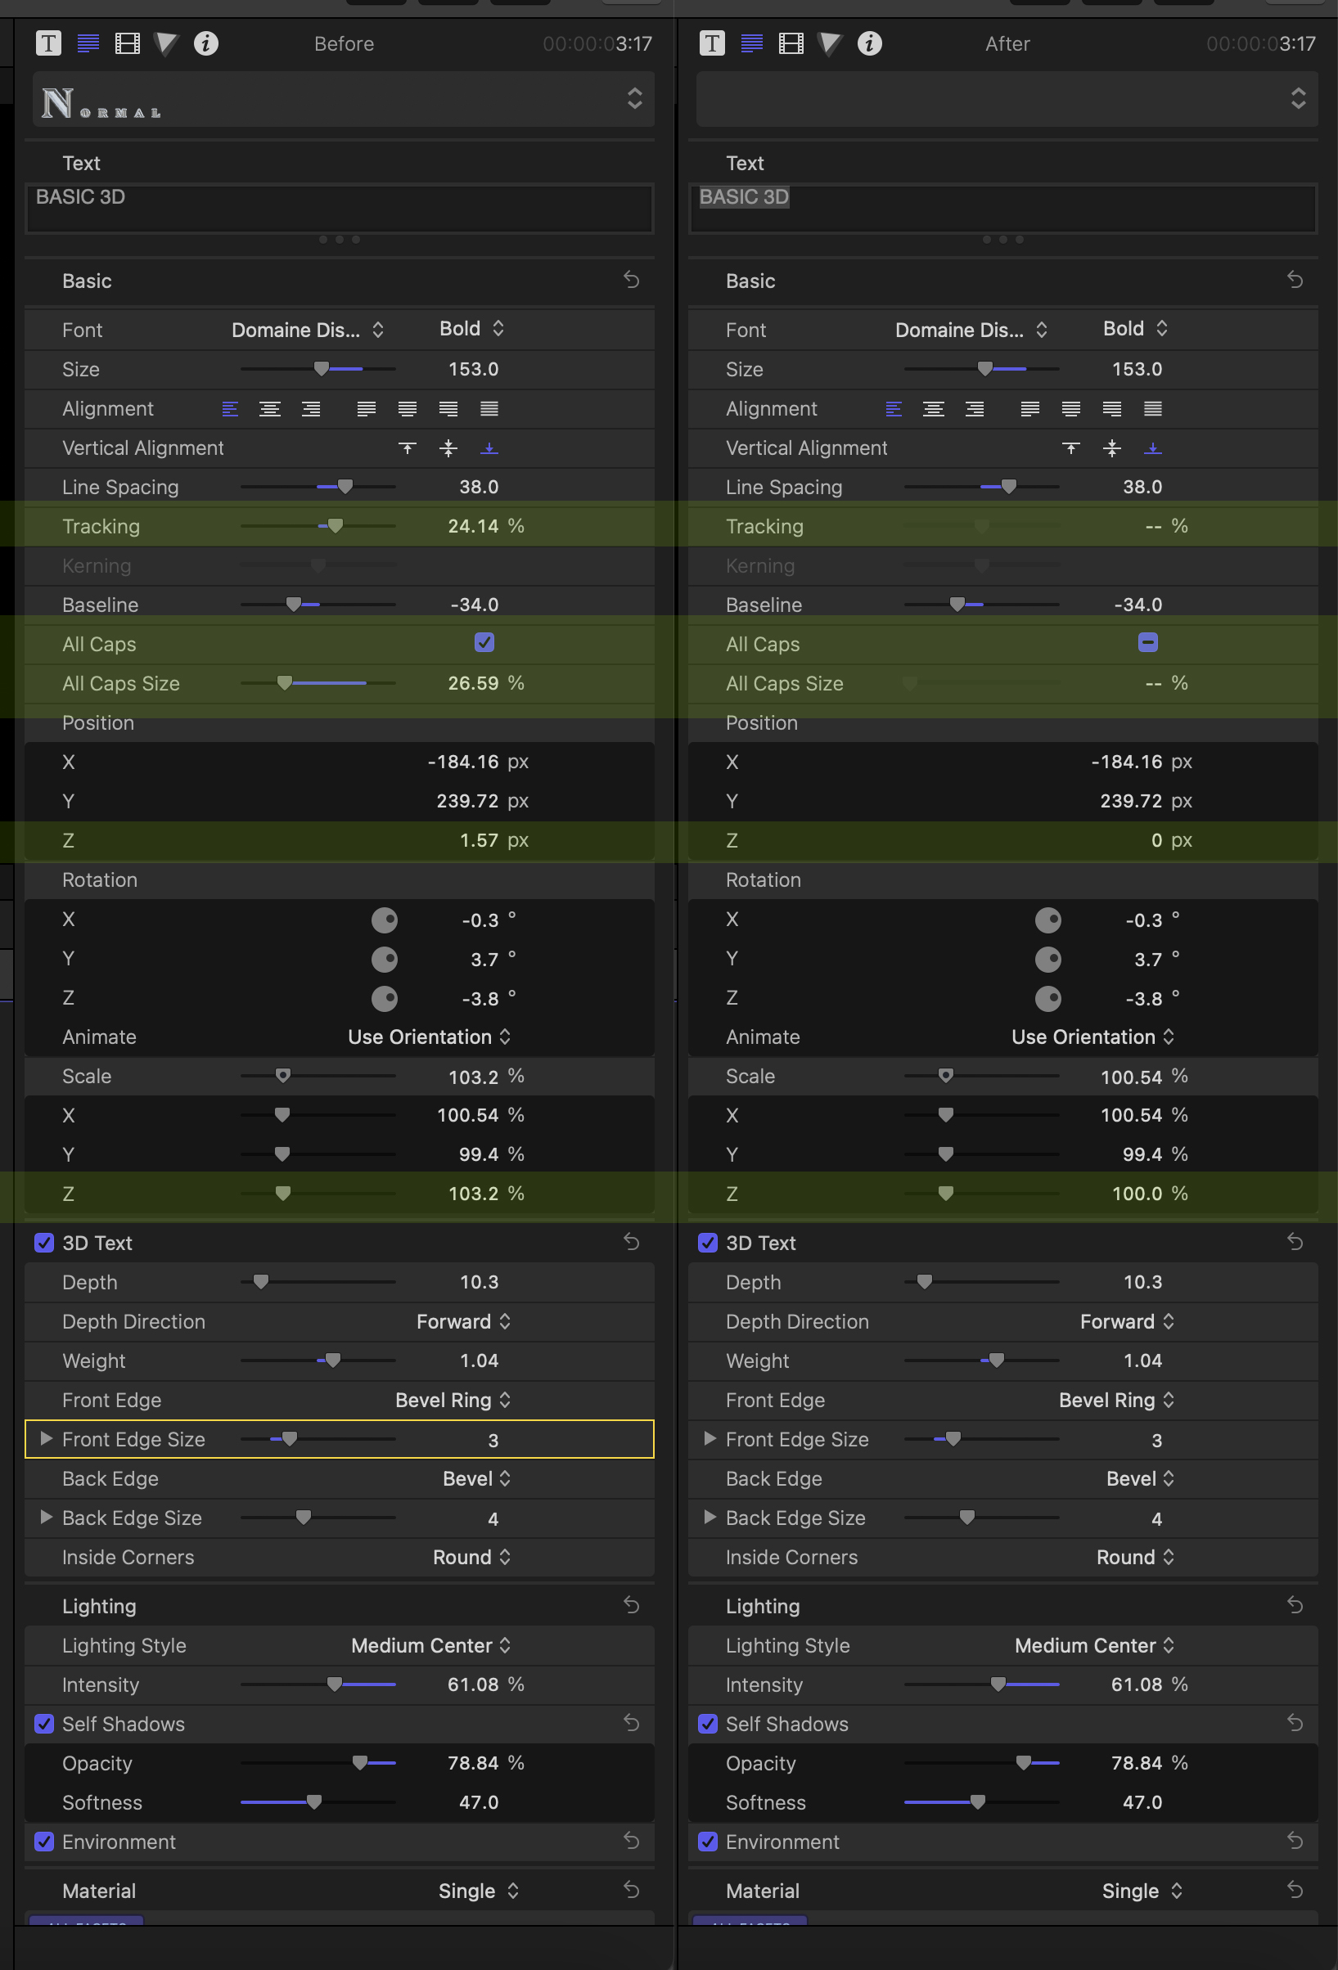Viewport: 1338px width, 1970px height.
Task: Click the BASIC 3D text field in Before panel
Action: pyautogui.click(x=339, y=208)
